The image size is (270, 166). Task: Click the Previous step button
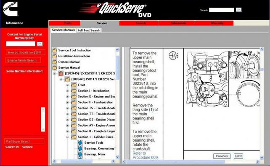pos(222,156)
